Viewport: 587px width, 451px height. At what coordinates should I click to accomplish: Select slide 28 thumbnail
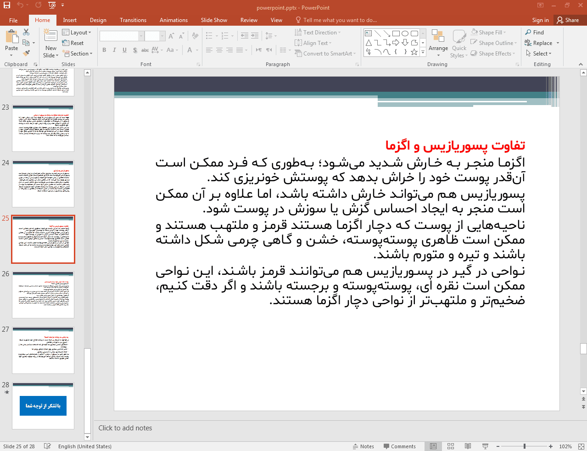tap(43, 406)
